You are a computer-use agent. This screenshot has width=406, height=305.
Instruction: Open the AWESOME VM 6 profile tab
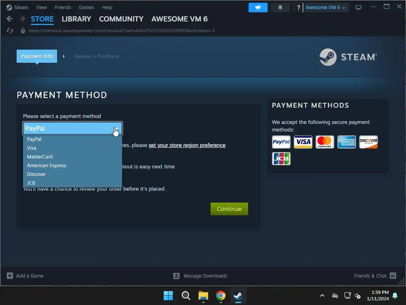tap(180, 19)
